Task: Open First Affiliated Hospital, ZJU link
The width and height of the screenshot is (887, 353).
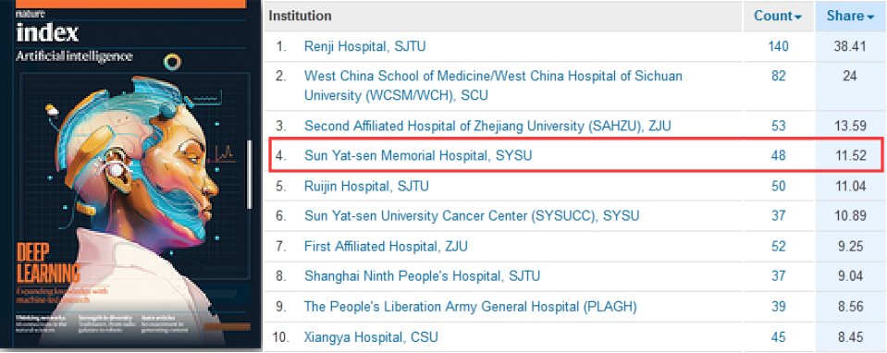Action: click(386, 246)
